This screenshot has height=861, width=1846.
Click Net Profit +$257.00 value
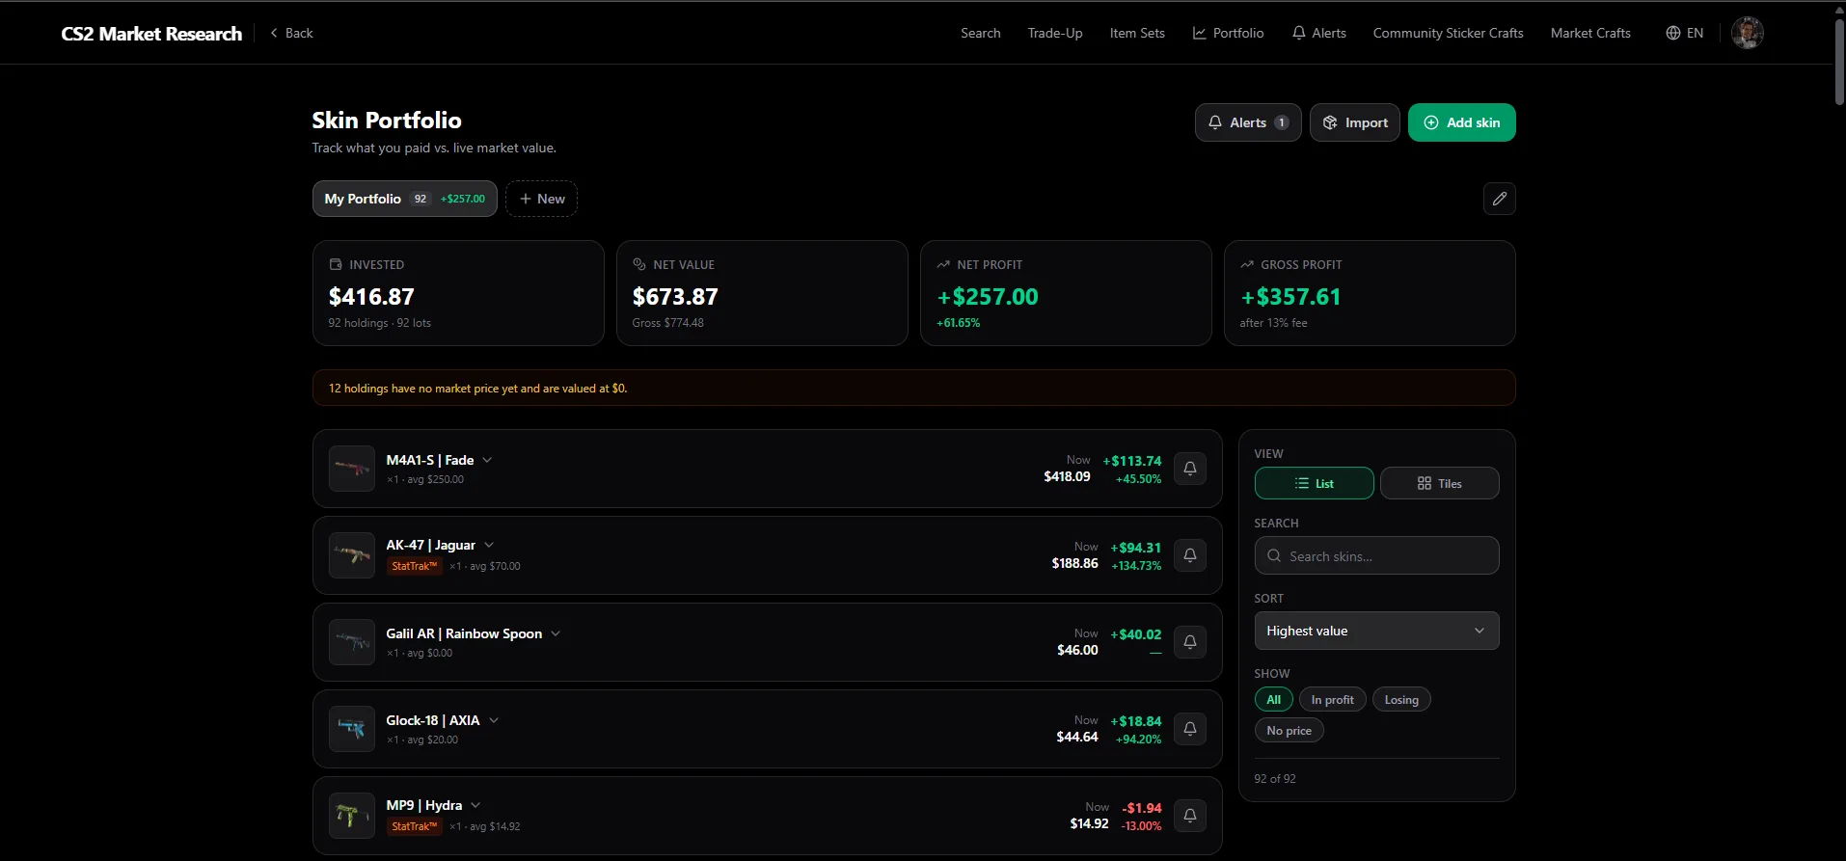point(988,297)
